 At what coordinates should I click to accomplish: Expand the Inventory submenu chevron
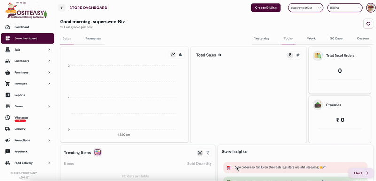pyautogui.click(x=49, y=83)
